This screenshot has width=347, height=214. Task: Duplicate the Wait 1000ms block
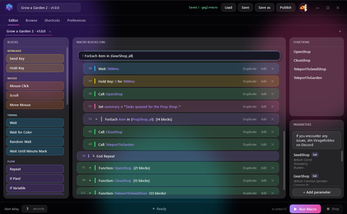click(250, 69)
